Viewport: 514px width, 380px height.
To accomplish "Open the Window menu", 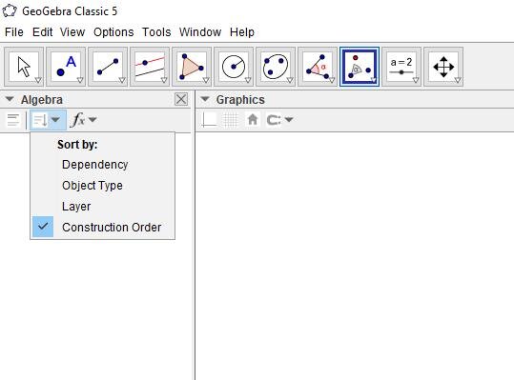I will click(x=200, y=32).
